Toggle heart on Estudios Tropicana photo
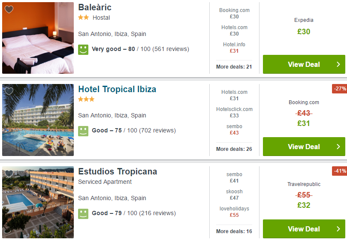Screen dimensions: 347x240 pyautogui.click(x=9, y=174)
